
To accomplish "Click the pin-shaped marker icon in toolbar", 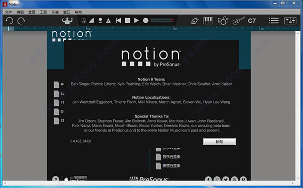I will click(100, 21).
